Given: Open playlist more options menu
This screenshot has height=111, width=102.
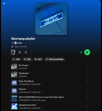Looking at the screenshot, I should pyautogui.click(x=32, y=52).
